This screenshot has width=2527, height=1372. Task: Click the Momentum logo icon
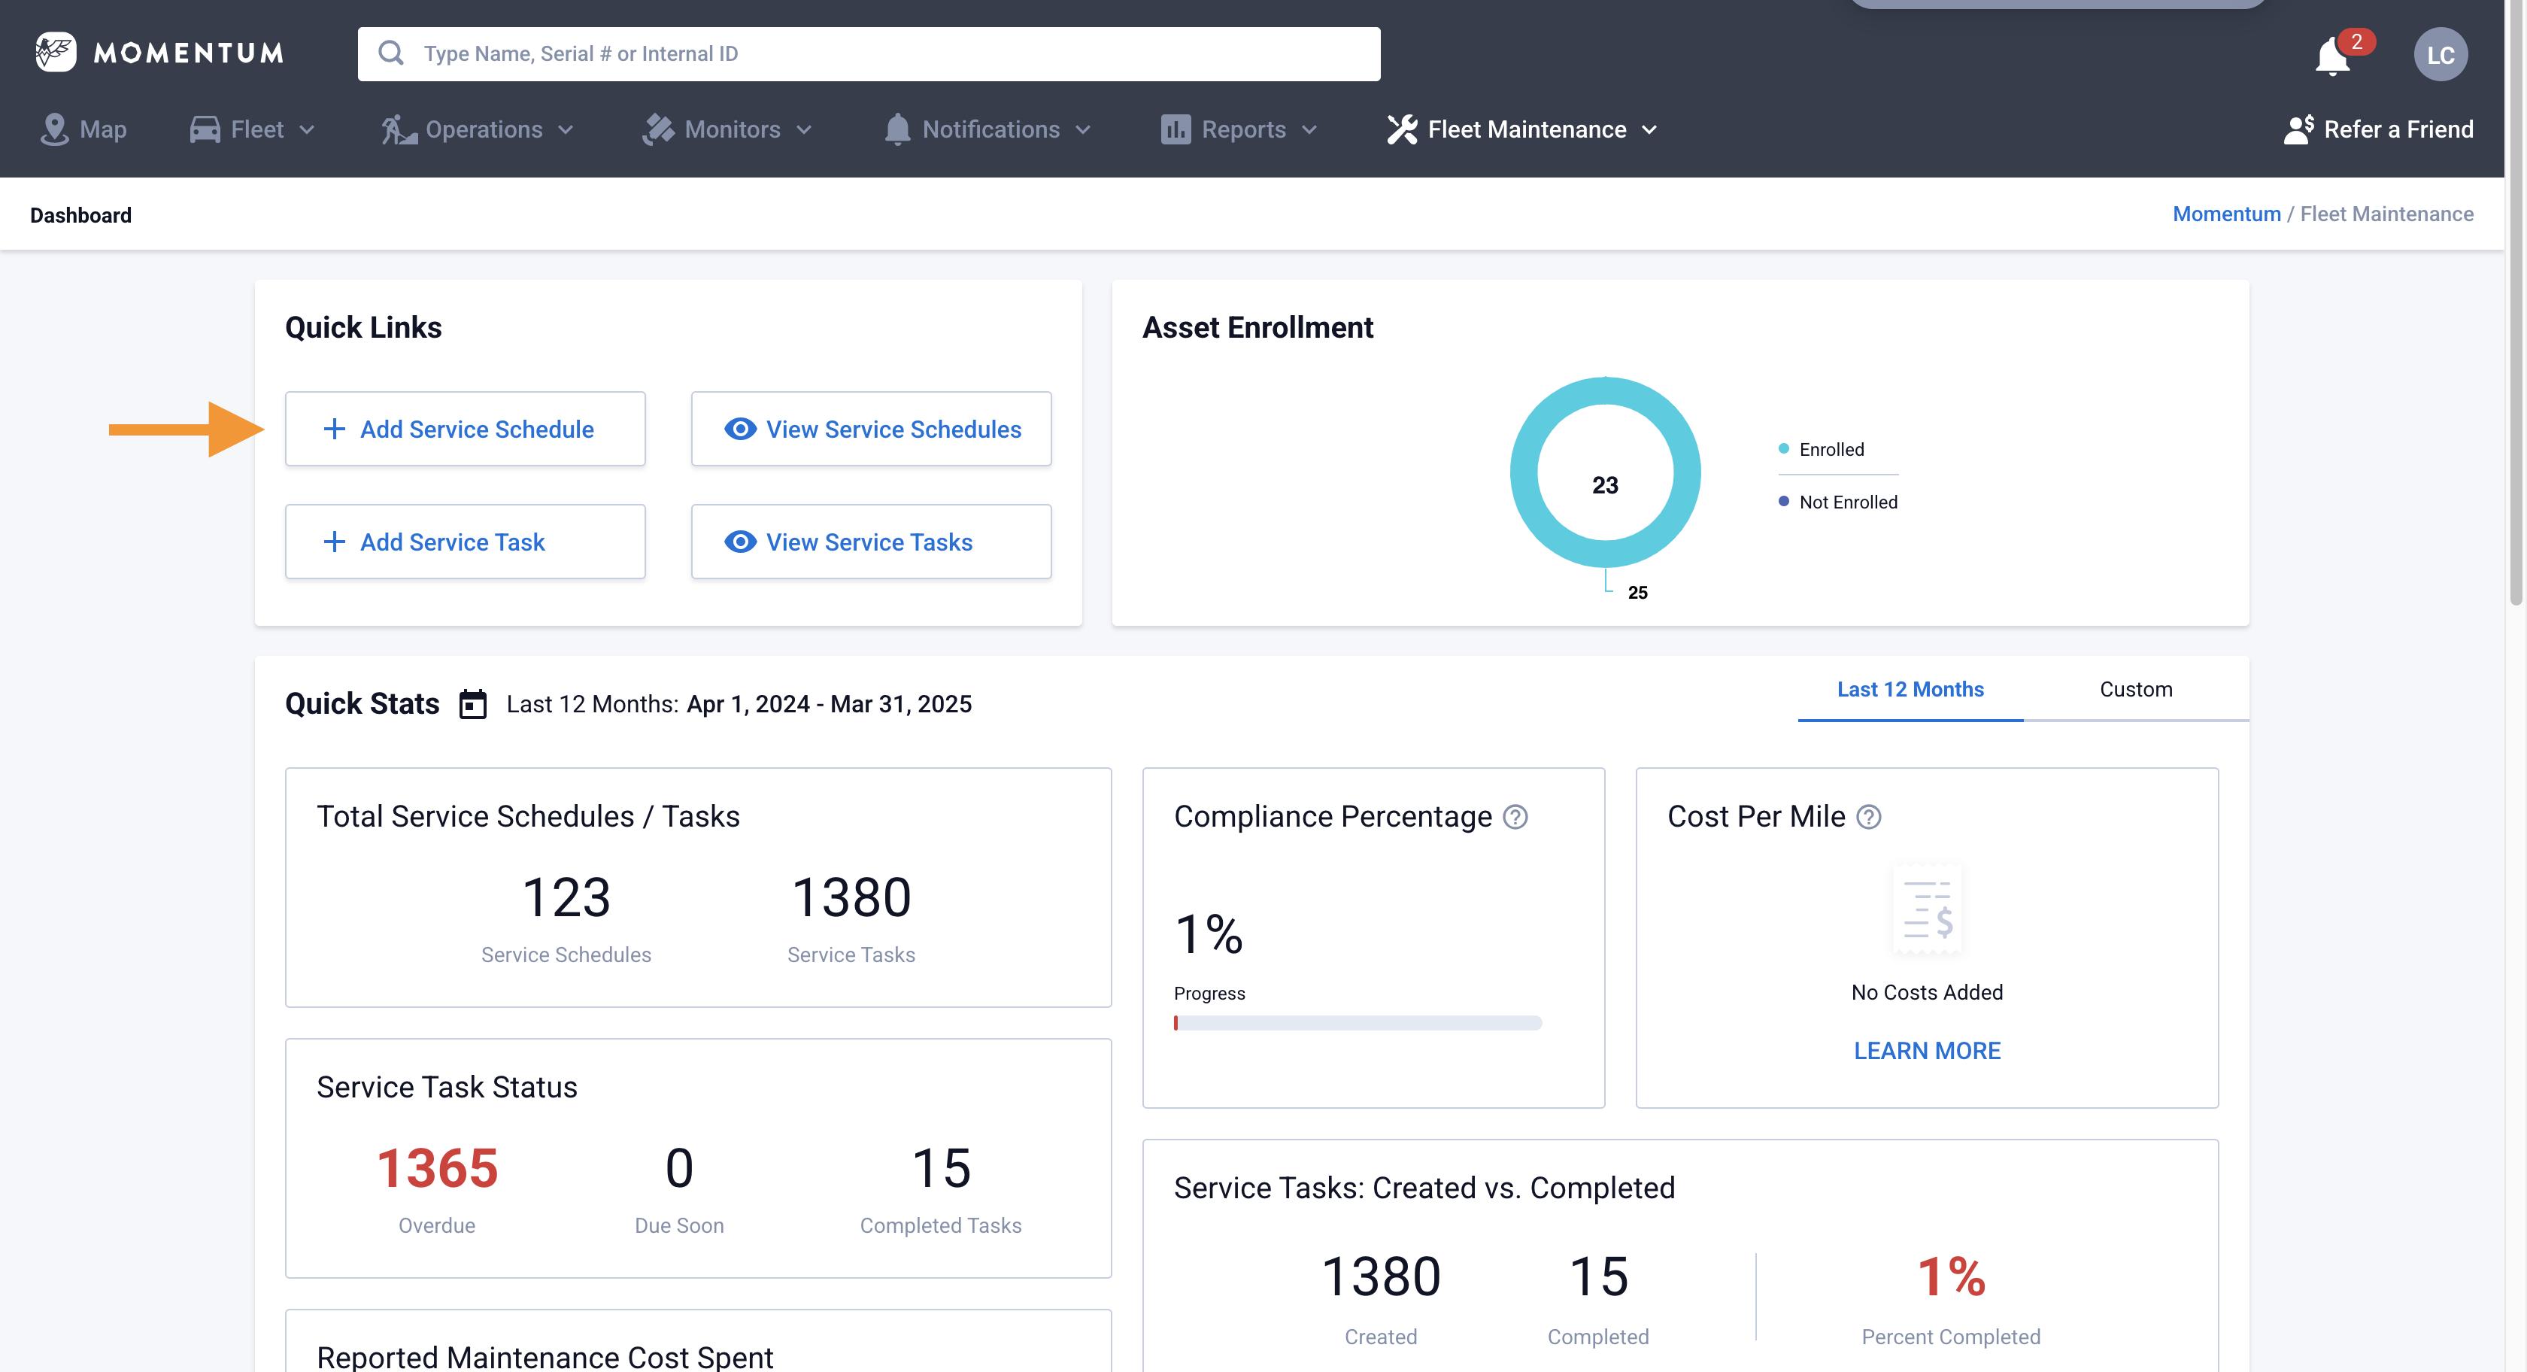point(56,52)
